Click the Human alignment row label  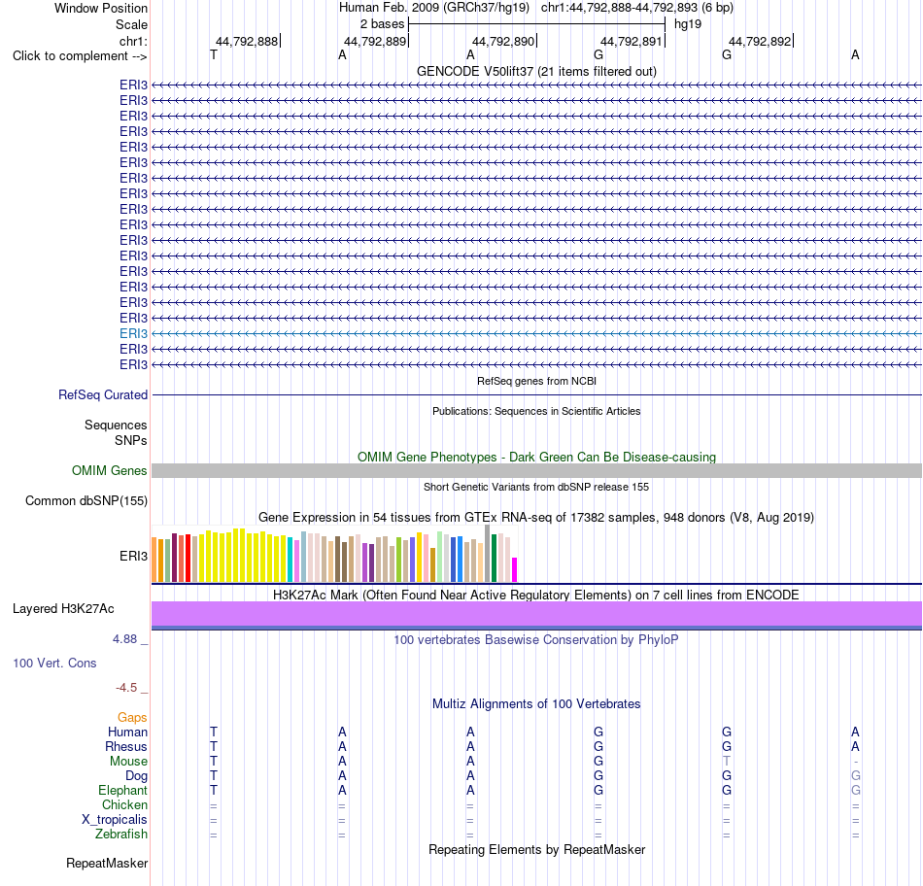coord(127,732)
